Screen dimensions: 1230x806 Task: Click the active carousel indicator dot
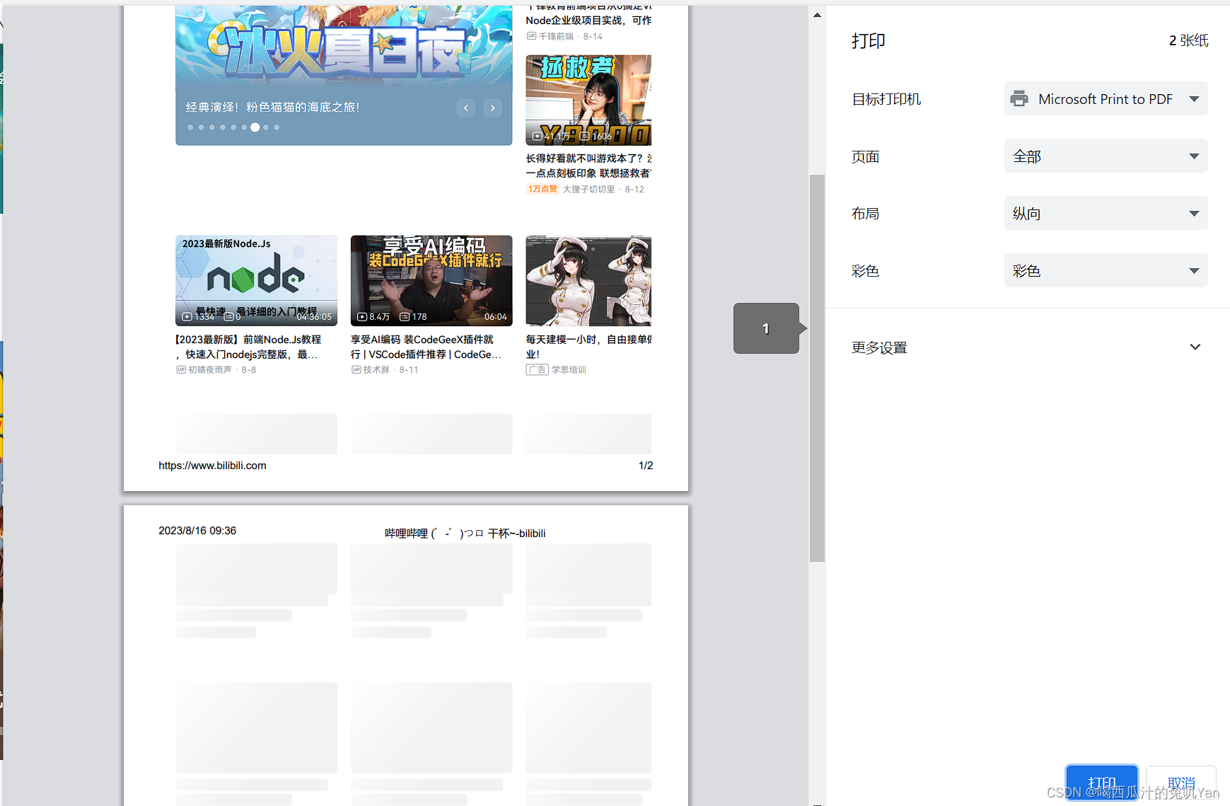tap(255, 127)
